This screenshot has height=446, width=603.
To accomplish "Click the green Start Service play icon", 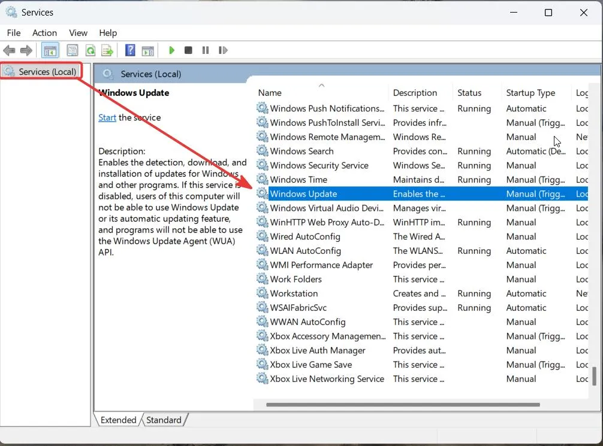I will [x=171, y=50].
